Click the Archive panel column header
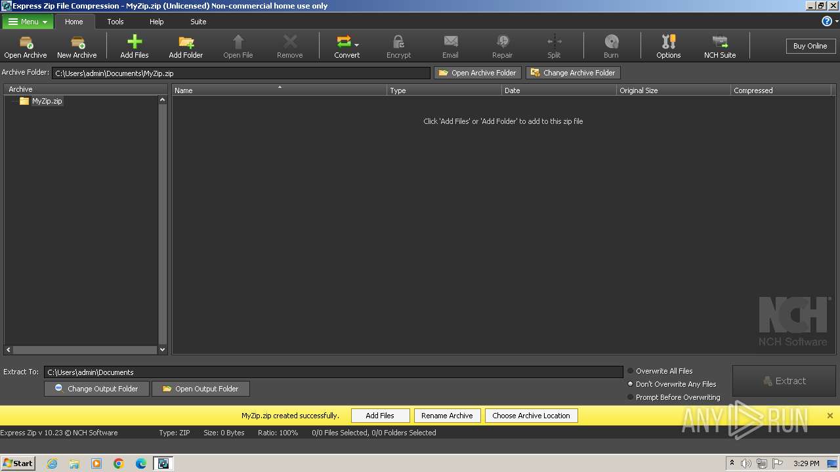Image resolution: width=840 pixels, height=472 pixels. click(x=85, y=89)
